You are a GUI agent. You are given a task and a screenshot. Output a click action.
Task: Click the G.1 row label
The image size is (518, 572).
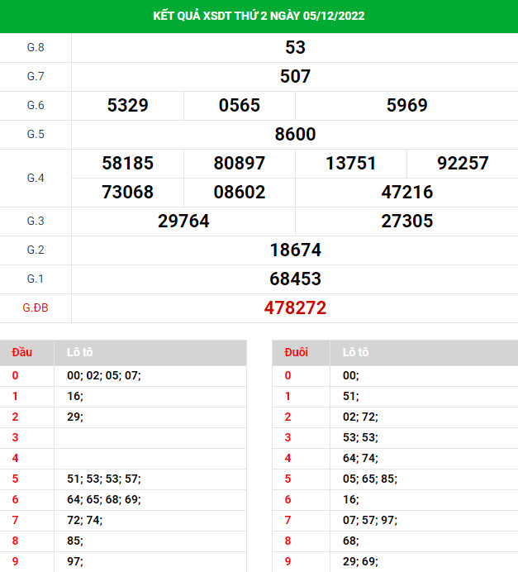(x=36, y=279)
